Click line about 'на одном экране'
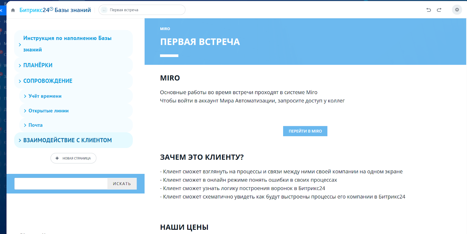Screen dimensions: 467x234 [x=281, y=172]
